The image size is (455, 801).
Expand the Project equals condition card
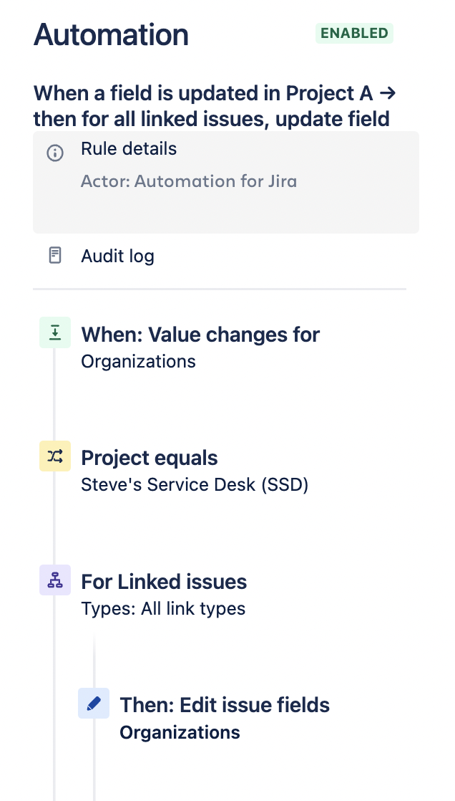[x=149, y=458]
